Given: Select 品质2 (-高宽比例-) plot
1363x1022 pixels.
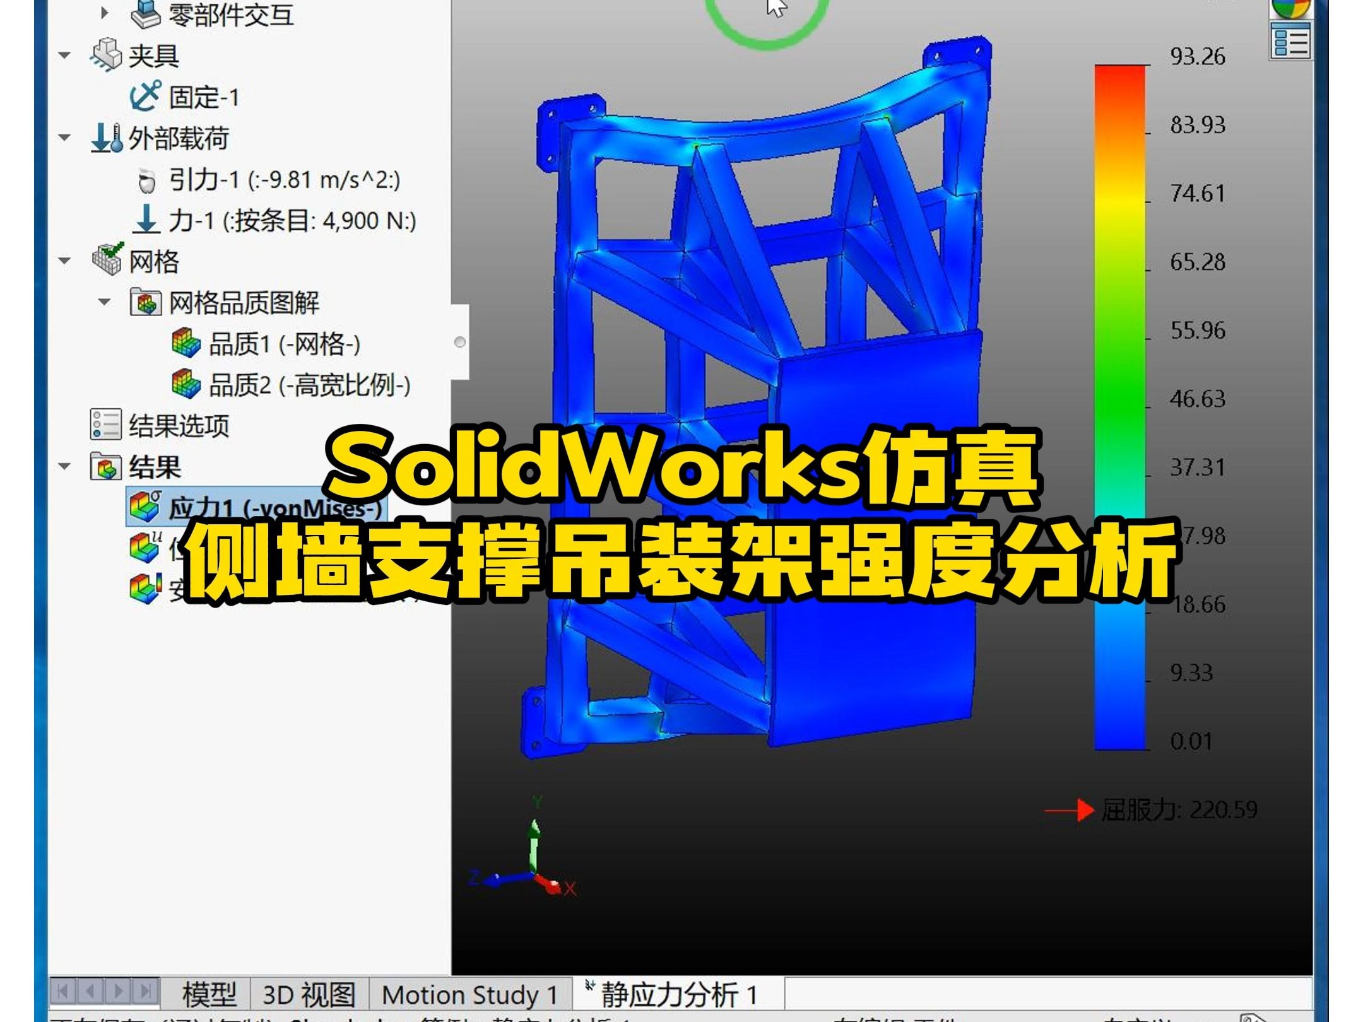Looking at the screenshot, I should point(310,385).
